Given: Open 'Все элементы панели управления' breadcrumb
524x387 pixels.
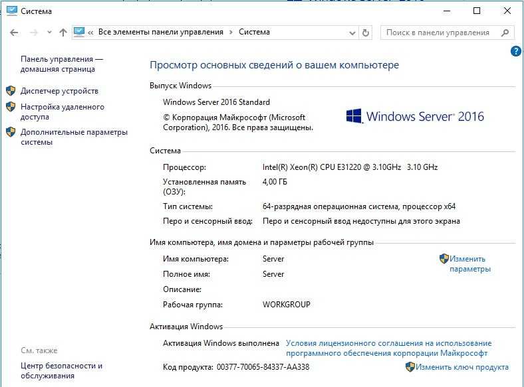Looking at the screenshot, I should [x=161, y=32].
